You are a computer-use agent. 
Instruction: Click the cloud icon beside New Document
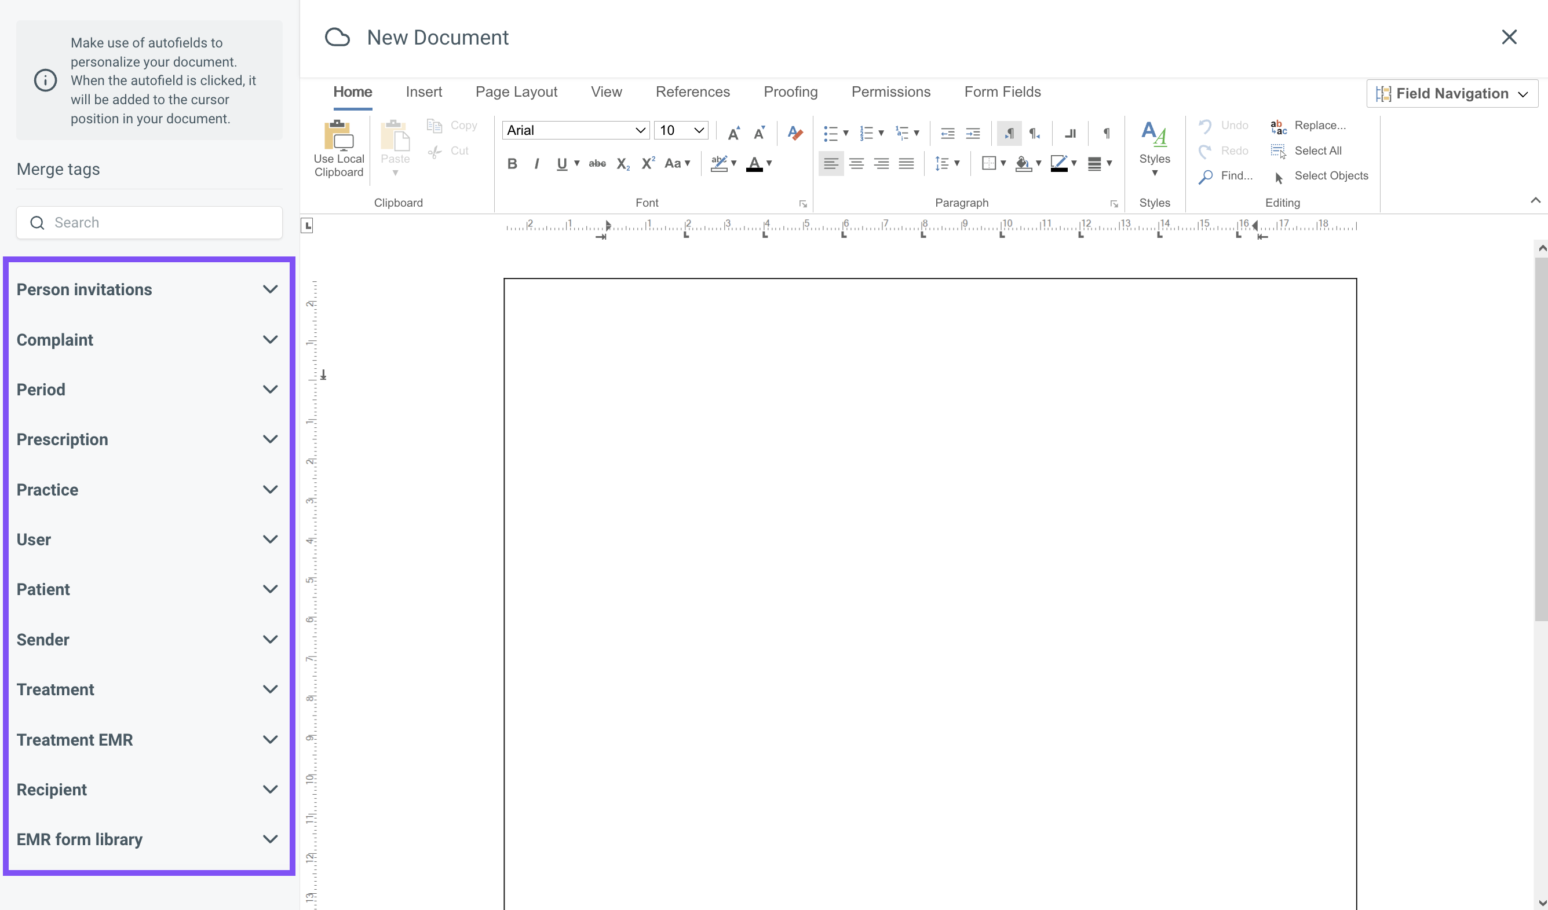pyautogui.click(x=337, y=38)
